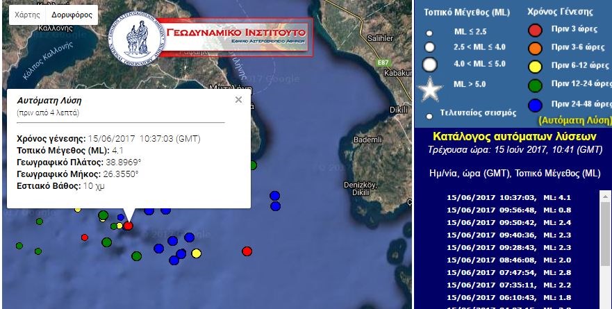Click the catalog list scrollbar thumb
The height and width of the screenshot is (309, 612).
tap(605, 234)
